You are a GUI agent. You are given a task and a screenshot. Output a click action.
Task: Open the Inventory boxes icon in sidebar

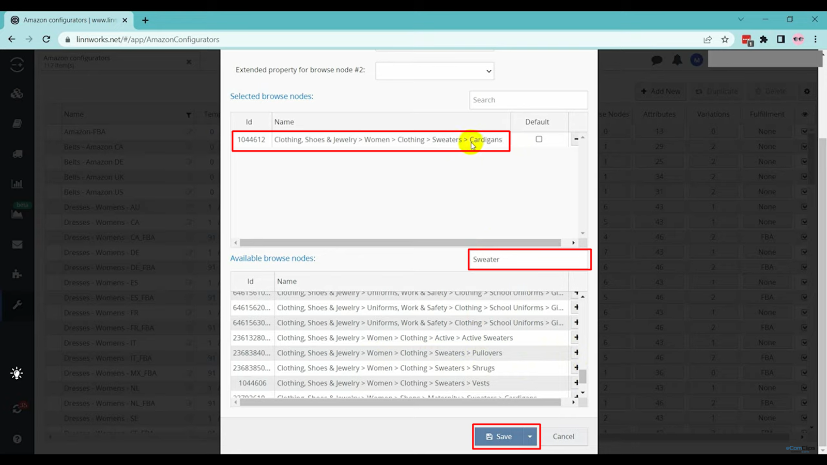click(17, 94)
